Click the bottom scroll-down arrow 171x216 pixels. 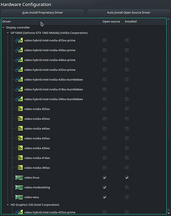click(169, 213)
